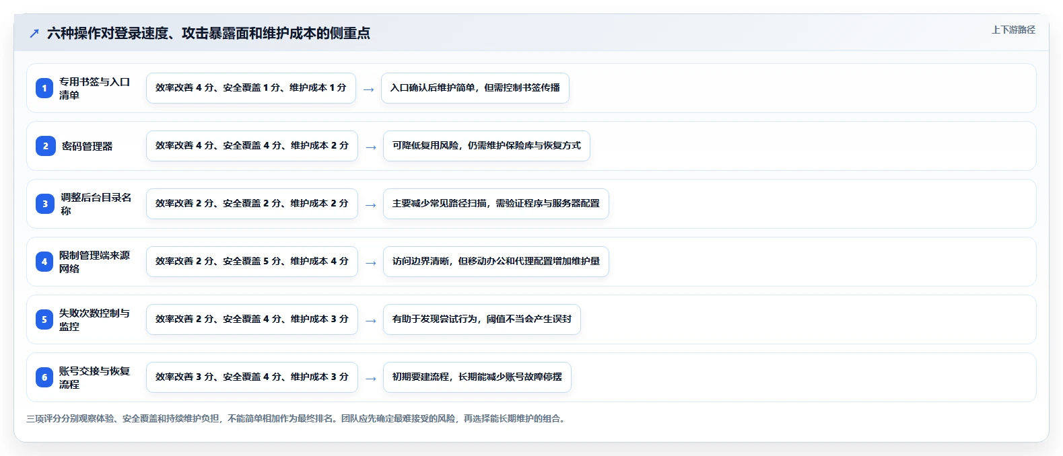Click the title 六种操作对登录速度、攻击暴露面和维护成本的侧重点

pyautogui.click(x=209, y=33)
